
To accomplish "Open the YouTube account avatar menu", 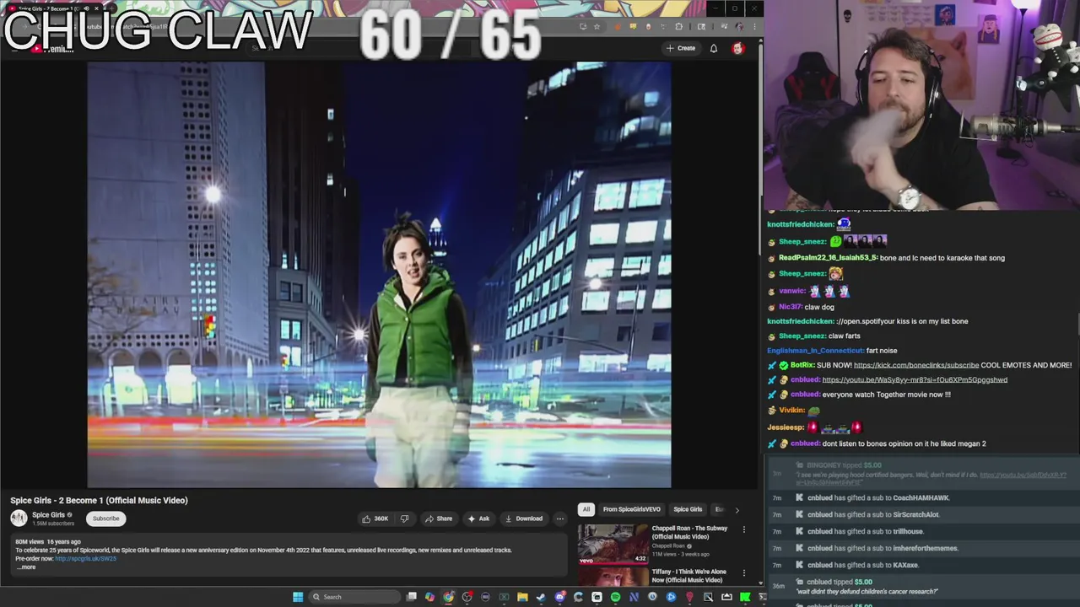I will pyautogui.click(x=738, y=48).
